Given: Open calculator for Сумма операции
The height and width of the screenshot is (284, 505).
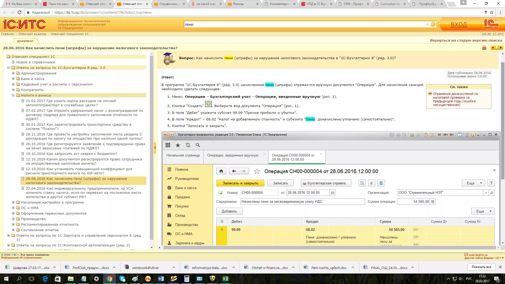Looking at the screenshot, I should tap(433, 202).
